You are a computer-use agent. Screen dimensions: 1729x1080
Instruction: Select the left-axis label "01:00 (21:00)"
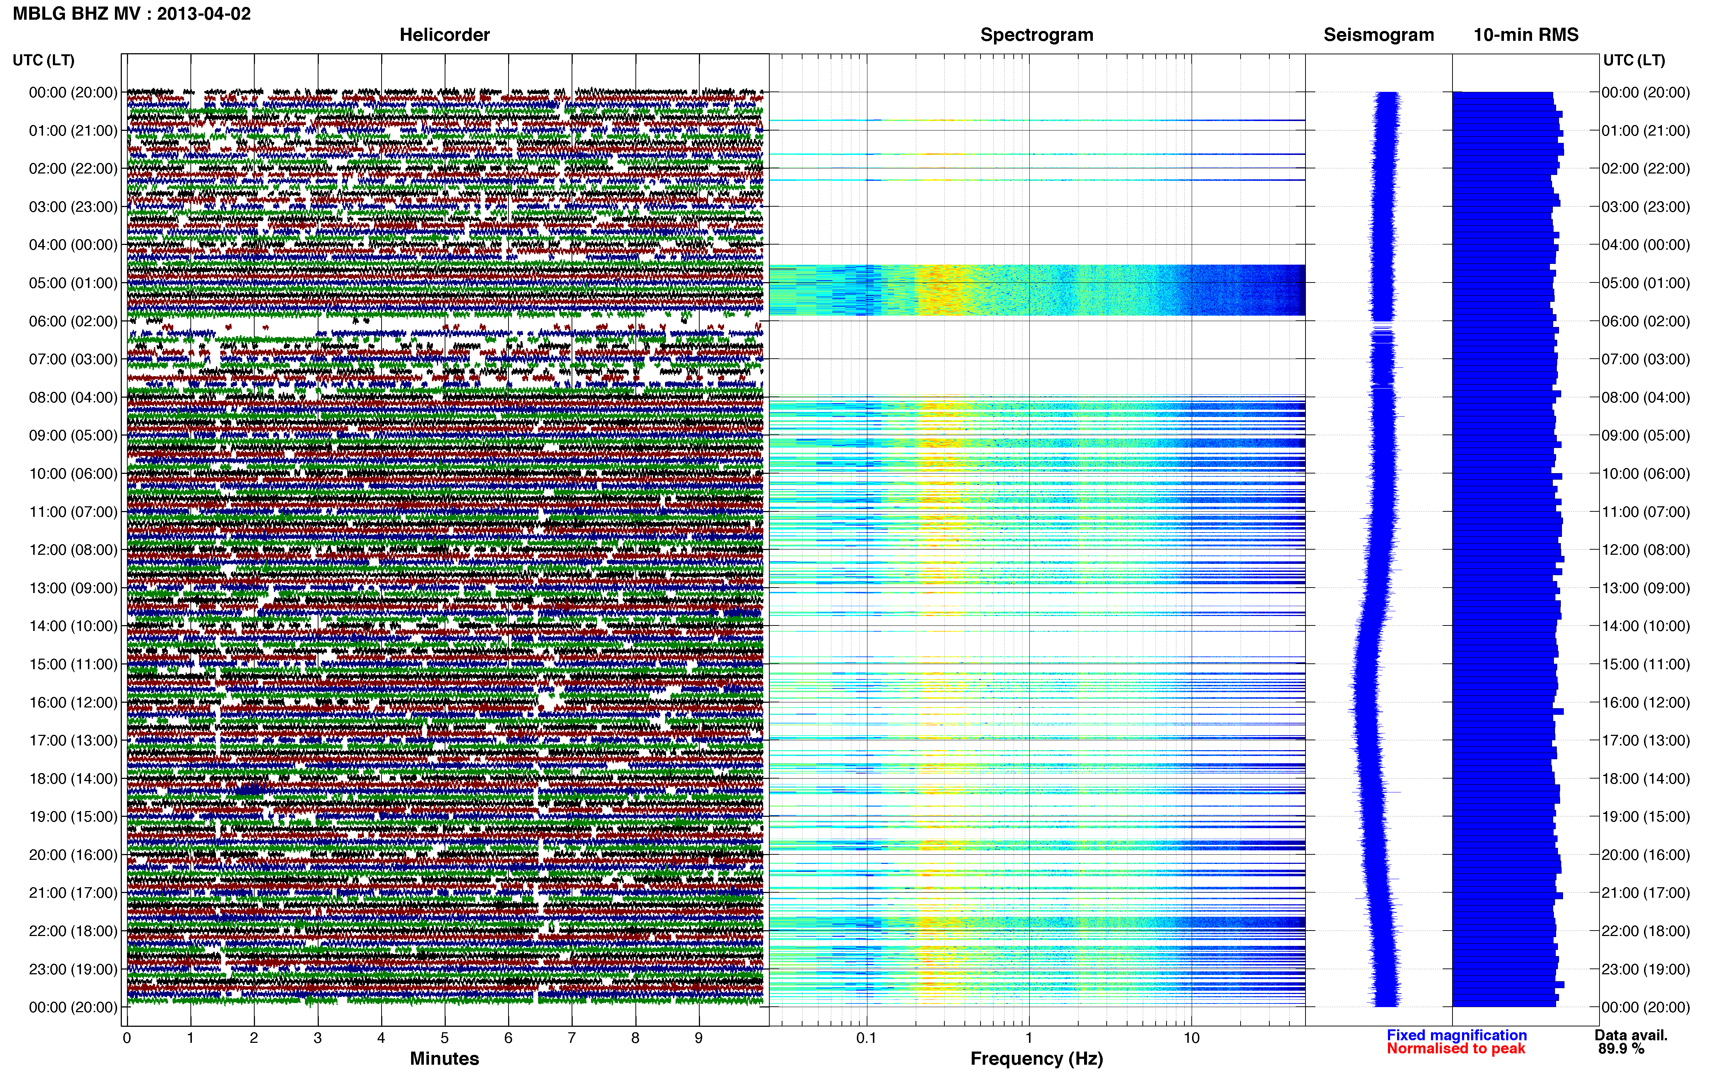tap(73, 131)
